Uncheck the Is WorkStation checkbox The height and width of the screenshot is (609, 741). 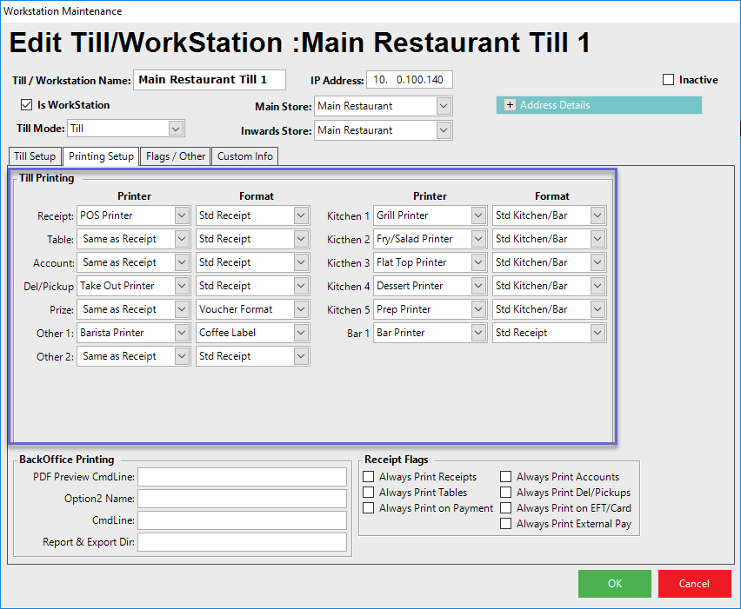[x=26, y=105]
